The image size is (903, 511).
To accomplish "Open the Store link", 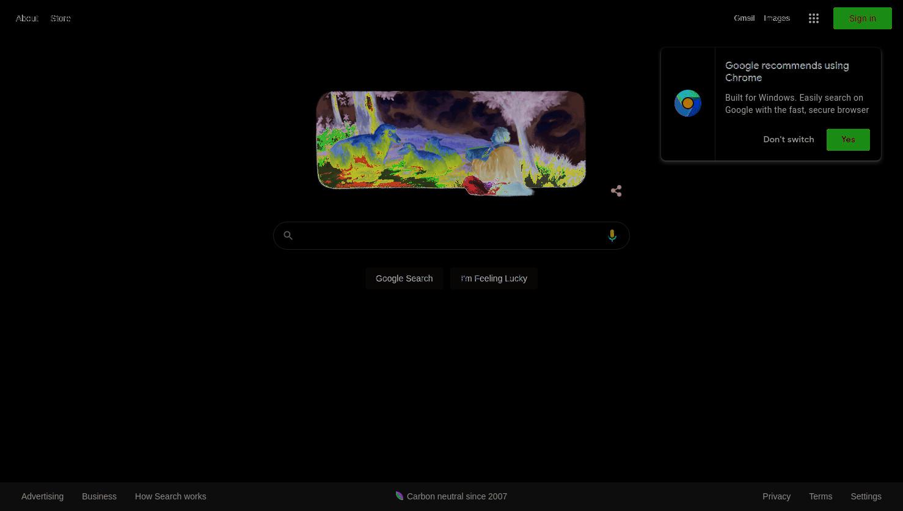I will [60, 18].
